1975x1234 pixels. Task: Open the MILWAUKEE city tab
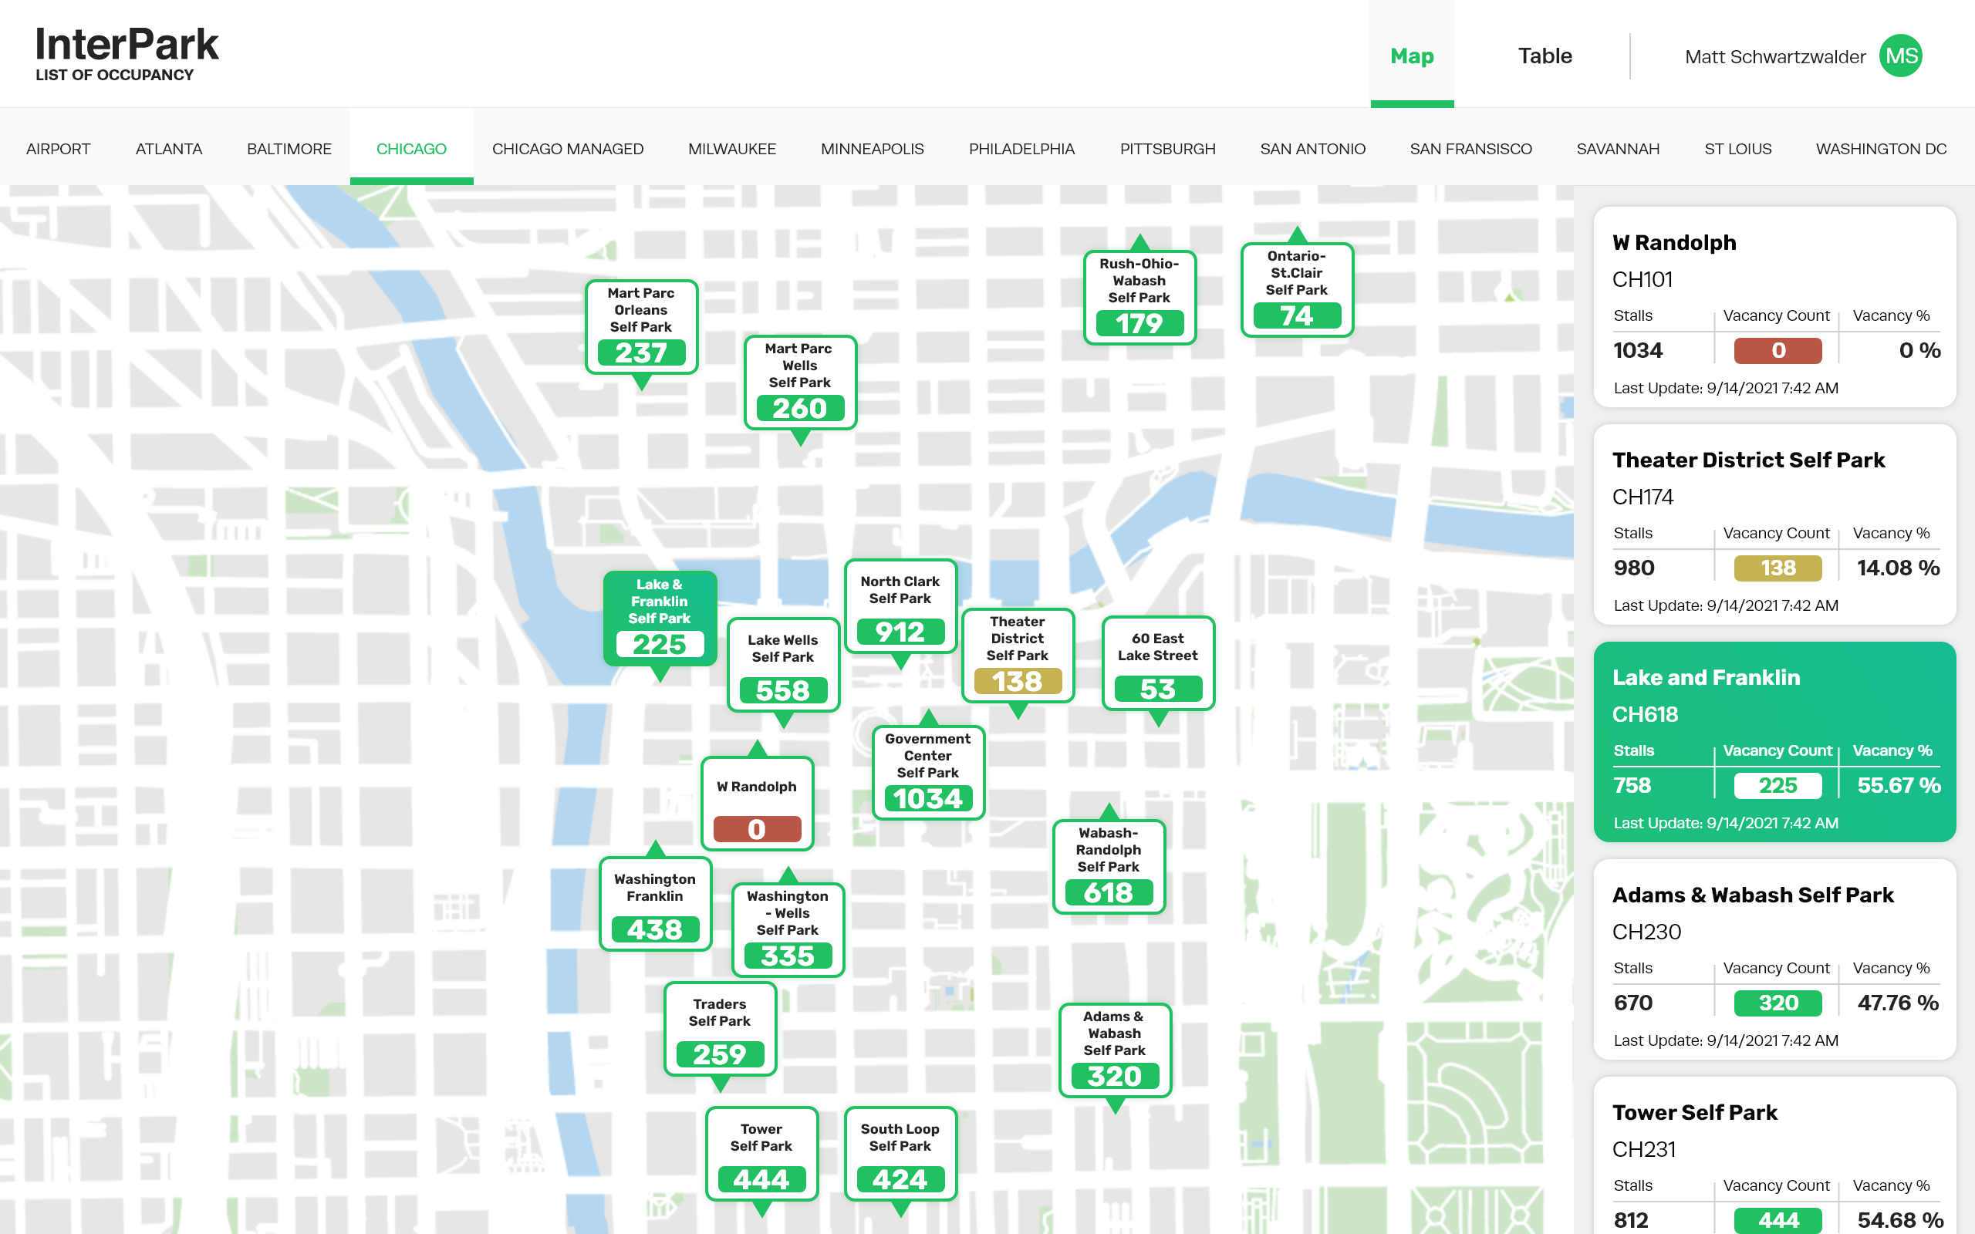pyautogui.click(x=731, y=149)
